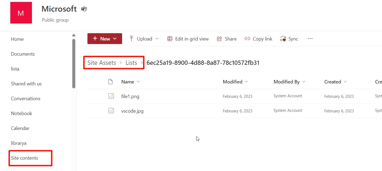Open lista in the left navigation
This screenshot has height=171, width=382.
pos(15,69)
